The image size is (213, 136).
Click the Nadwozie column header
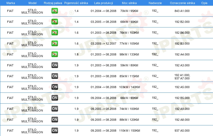[155, 3]
